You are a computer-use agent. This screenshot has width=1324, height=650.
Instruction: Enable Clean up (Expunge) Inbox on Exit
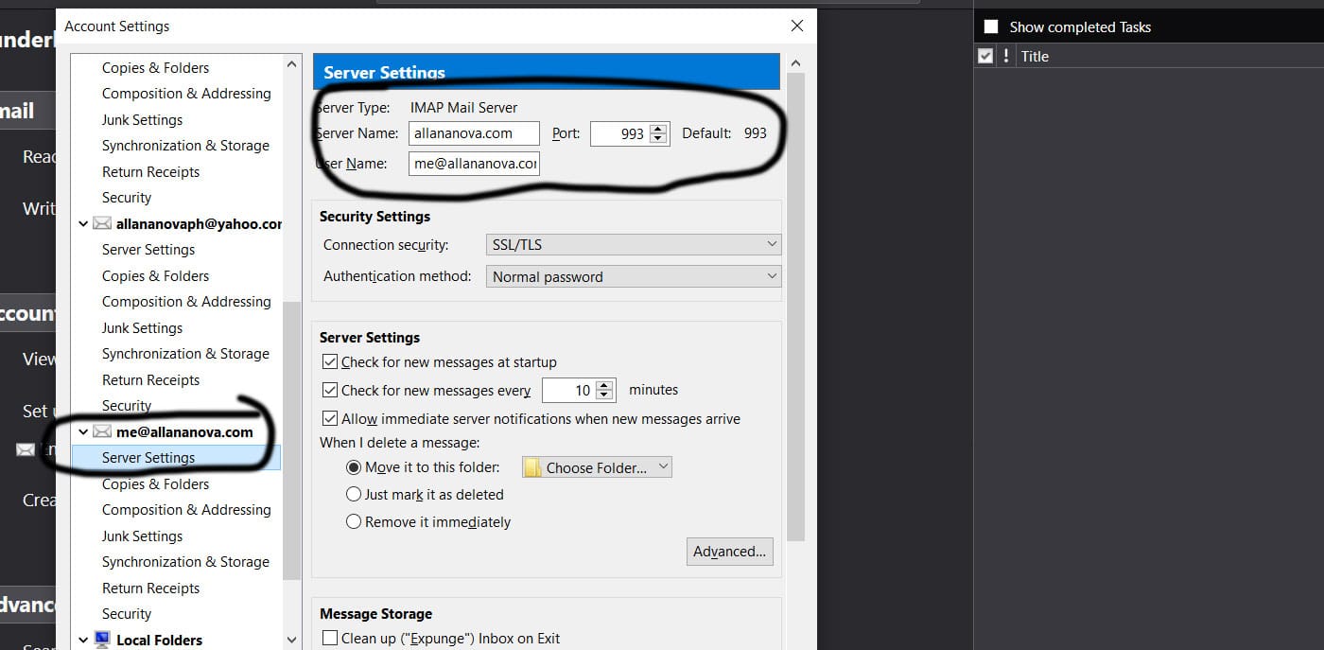click(x=330, y=639)
